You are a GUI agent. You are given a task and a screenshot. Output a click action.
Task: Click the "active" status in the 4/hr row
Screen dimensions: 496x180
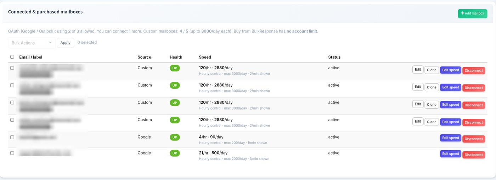pos(334,137)
